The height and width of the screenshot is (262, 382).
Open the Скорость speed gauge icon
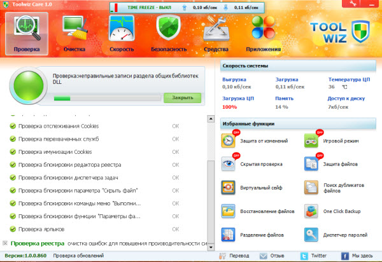122,28
